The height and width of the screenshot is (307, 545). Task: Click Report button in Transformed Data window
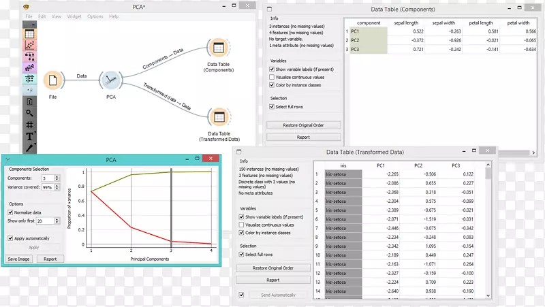pos(273,280)
